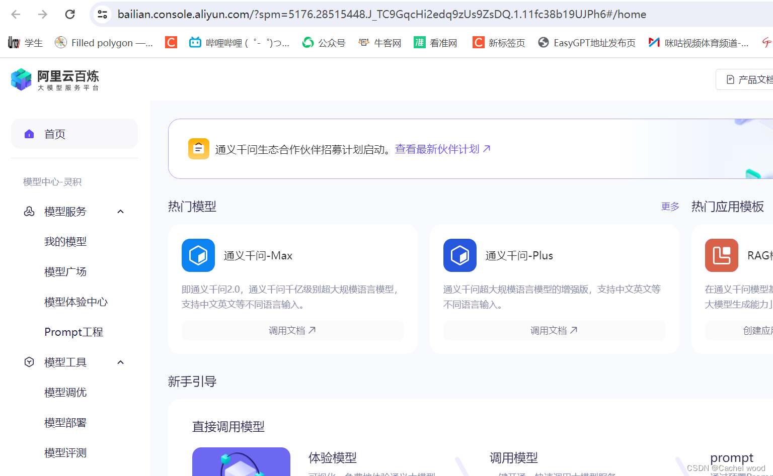Click the 热门应用模板 heading
This screenshot has height=476, width=773.
(728, 207)
